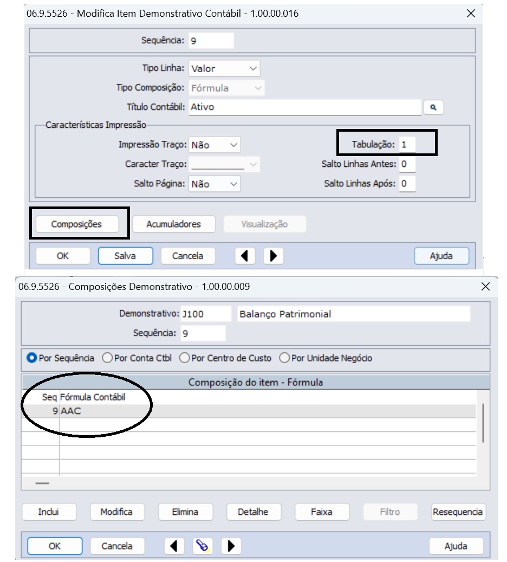
Task: Click the Salto Linhas Após field
Action: pos(407,184)
